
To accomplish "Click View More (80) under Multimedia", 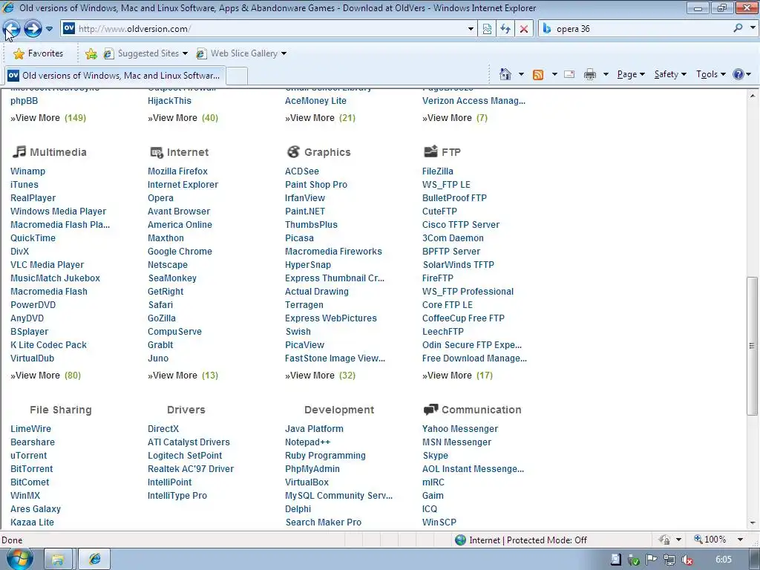I will (x=45, y=375).
